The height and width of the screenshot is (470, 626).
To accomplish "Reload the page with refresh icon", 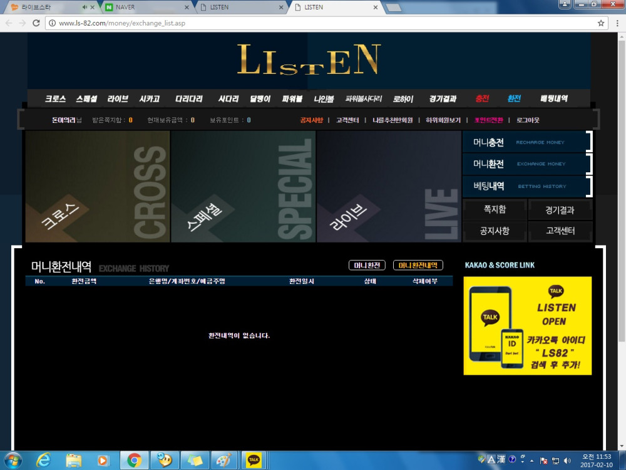I will (x=36, y=23).
